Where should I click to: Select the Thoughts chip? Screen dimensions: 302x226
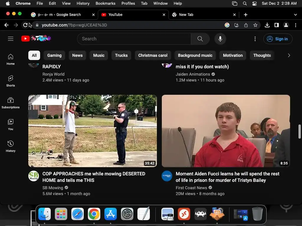coord(262,55)
